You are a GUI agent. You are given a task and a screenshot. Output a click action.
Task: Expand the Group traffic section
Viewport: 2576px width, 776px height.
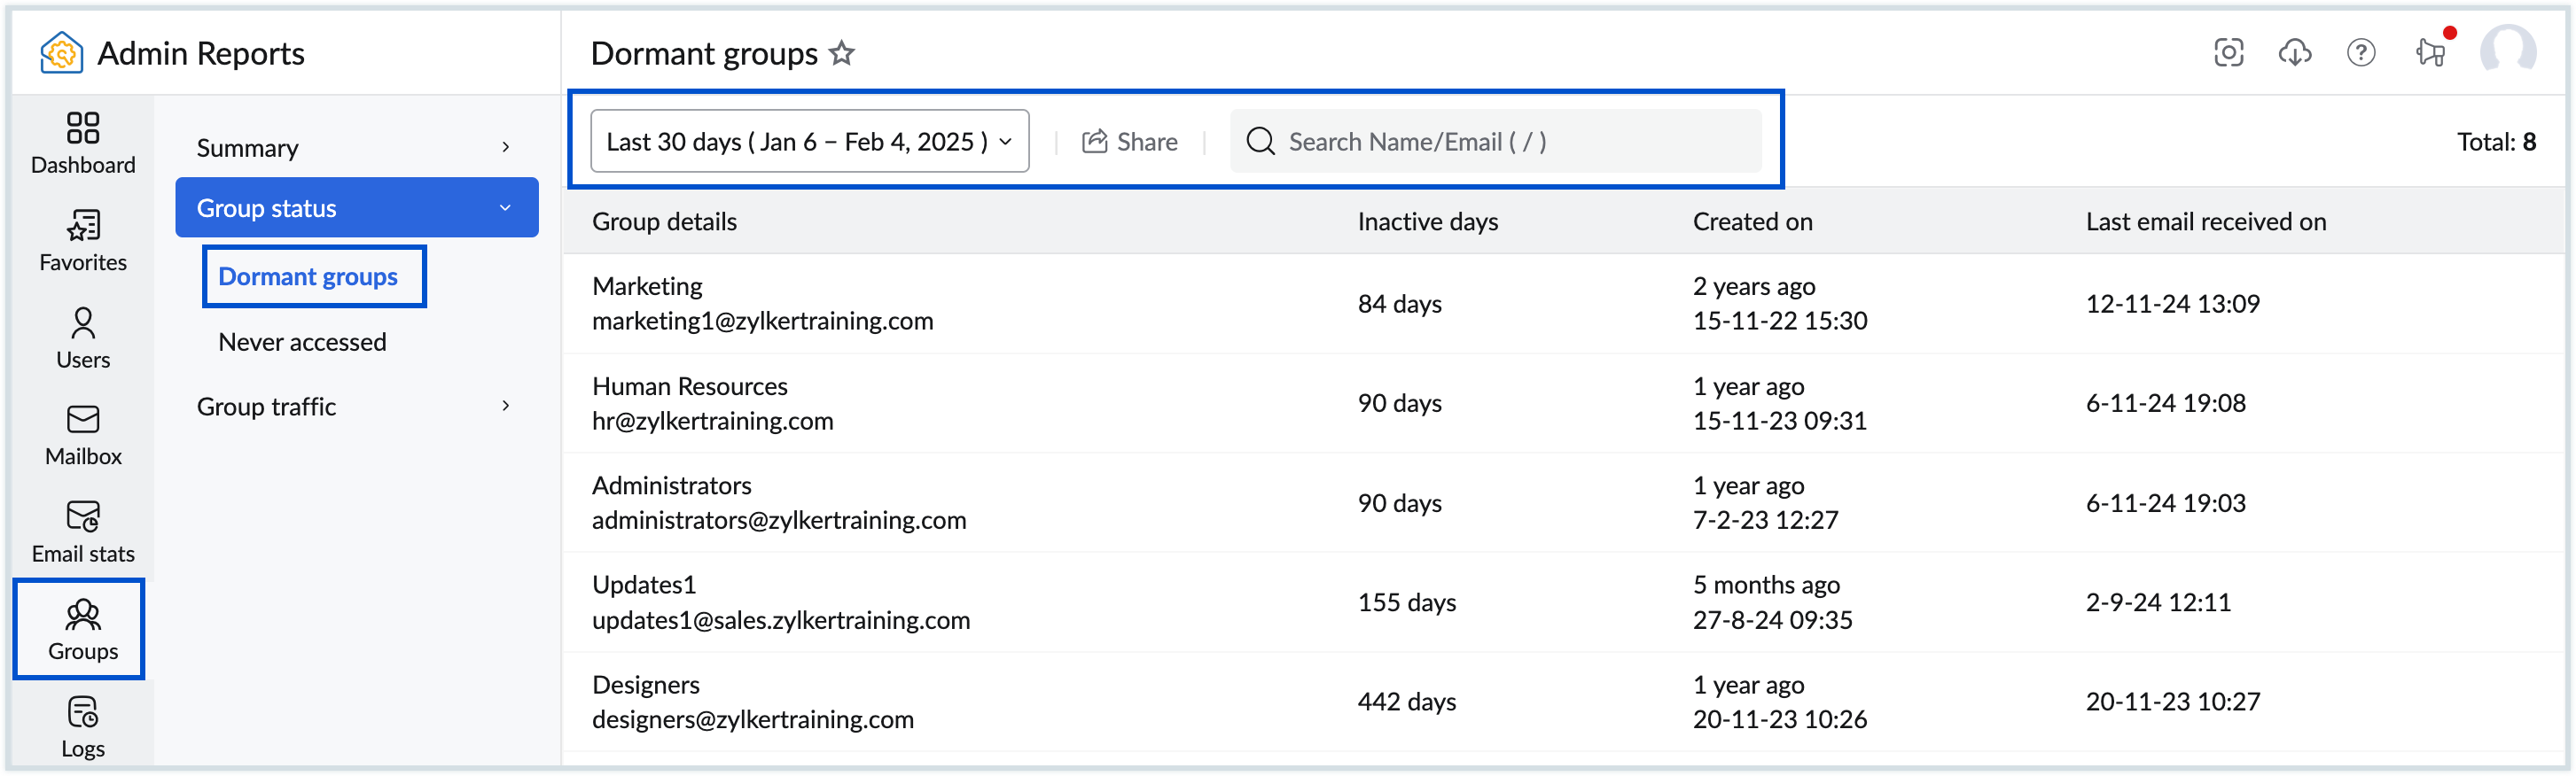point(356,407)
